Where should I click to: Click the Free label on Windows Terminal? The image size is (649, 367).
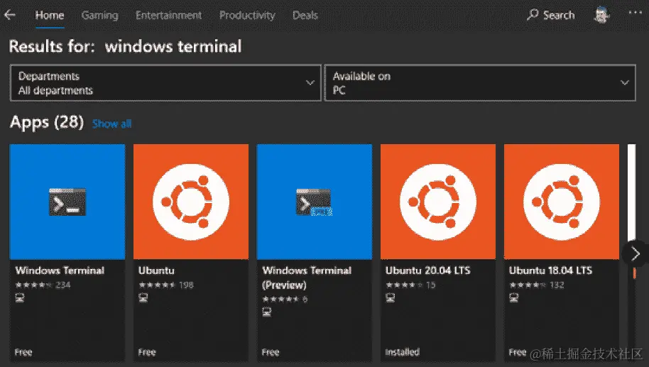(x=23, y=352)
